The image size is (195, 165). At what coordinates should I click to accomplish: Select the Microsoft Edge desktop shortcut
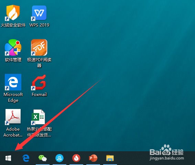[13, 82]
